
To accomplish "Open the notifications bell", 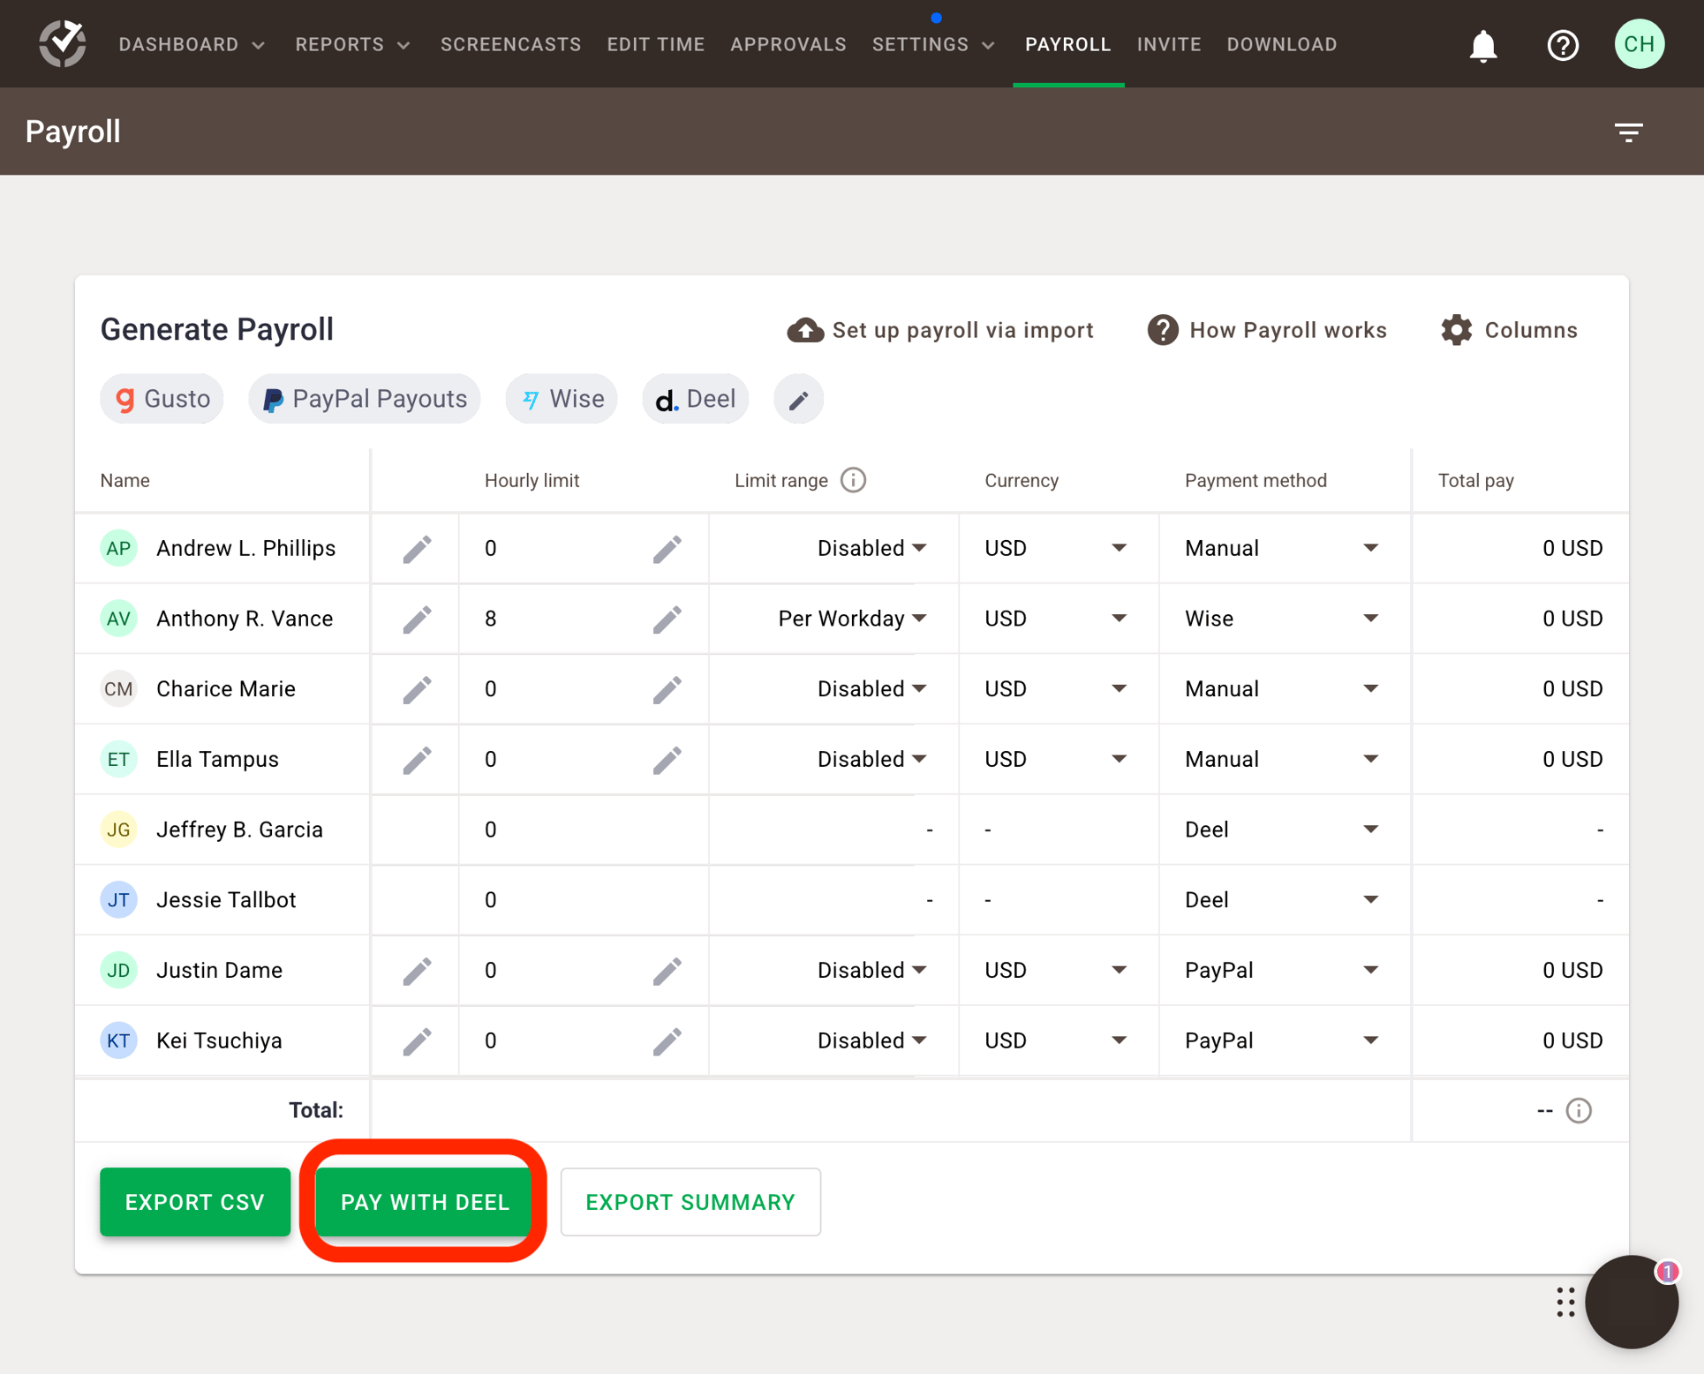I will coord(1482,45).
